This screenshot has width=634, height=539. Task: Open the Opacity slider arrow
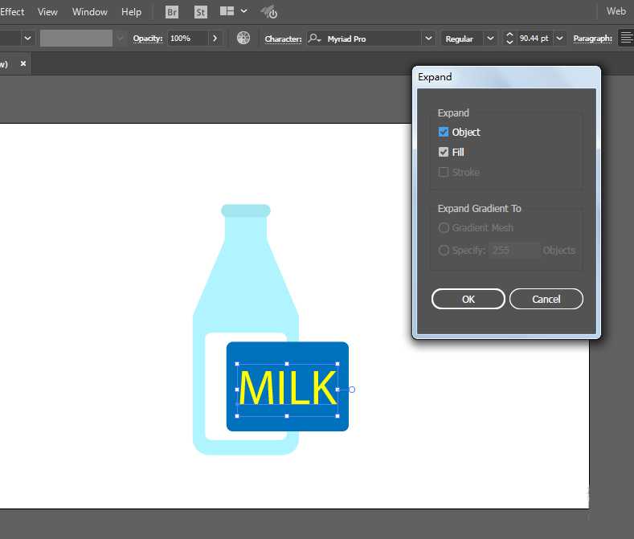[215, 39]
